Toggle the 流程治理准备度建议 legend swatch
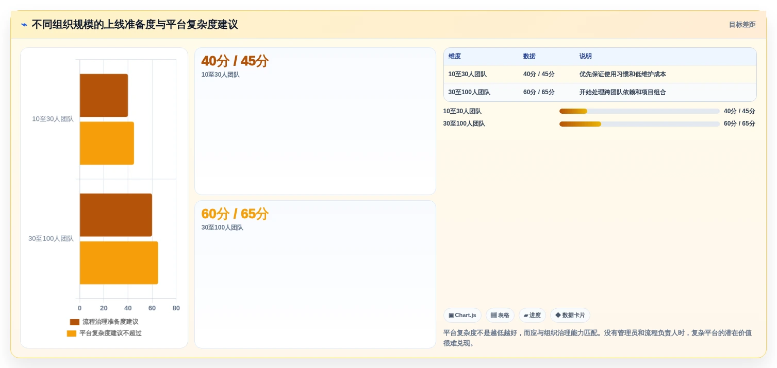 tap(75, 322)
